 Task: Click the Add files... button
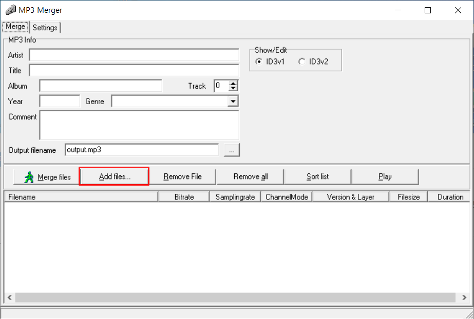[x=115, y=176]
